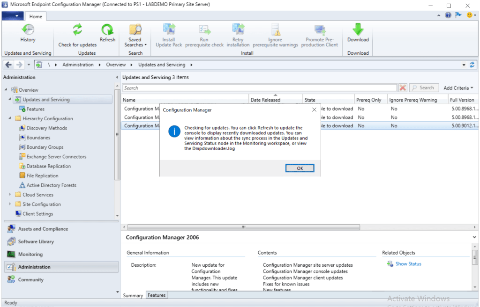
Task: Click the Refresh ribbon icon
Action: click(x=107, y=30)
